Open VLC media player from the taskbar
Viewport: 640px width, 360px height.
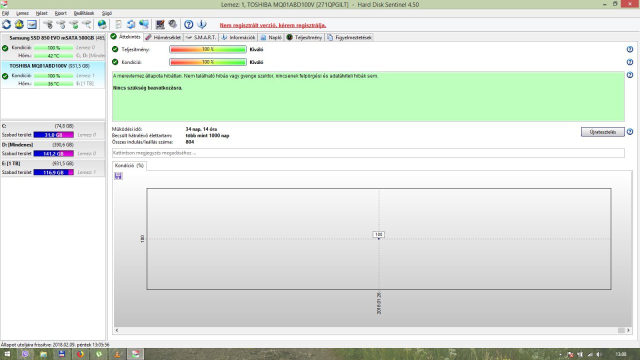point(116,354)
